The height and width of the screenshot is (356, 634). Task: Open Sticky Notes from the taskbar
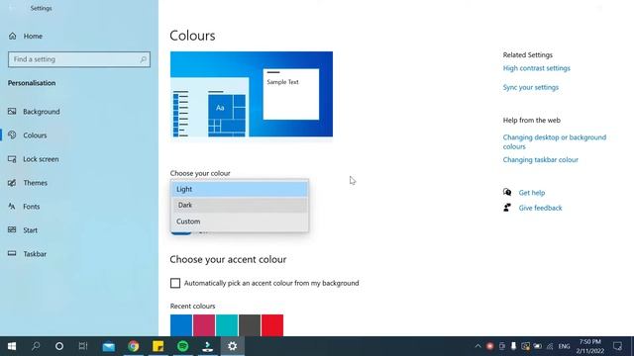coord(158,346)
